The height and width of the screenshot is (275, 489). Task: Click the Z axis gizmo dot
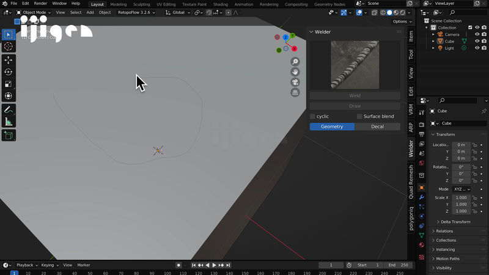coord(285,37)
